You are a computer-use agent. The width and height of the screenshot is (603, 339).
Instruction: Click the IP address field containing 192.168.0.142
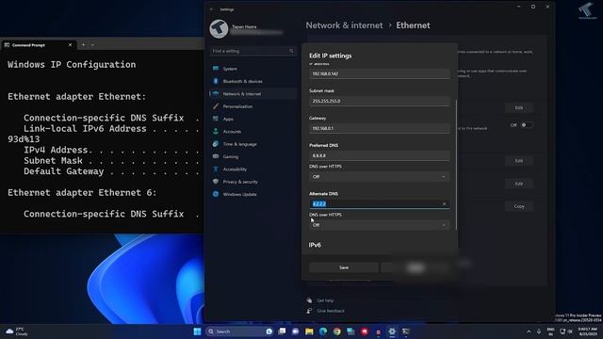(379, 73)
